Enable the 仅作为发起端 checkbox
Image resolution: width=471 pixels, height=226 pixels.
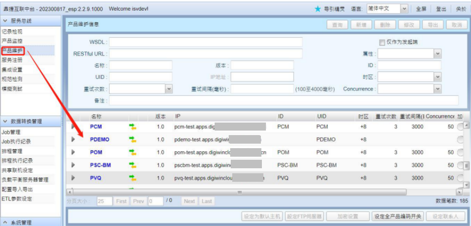click(382, 42)
